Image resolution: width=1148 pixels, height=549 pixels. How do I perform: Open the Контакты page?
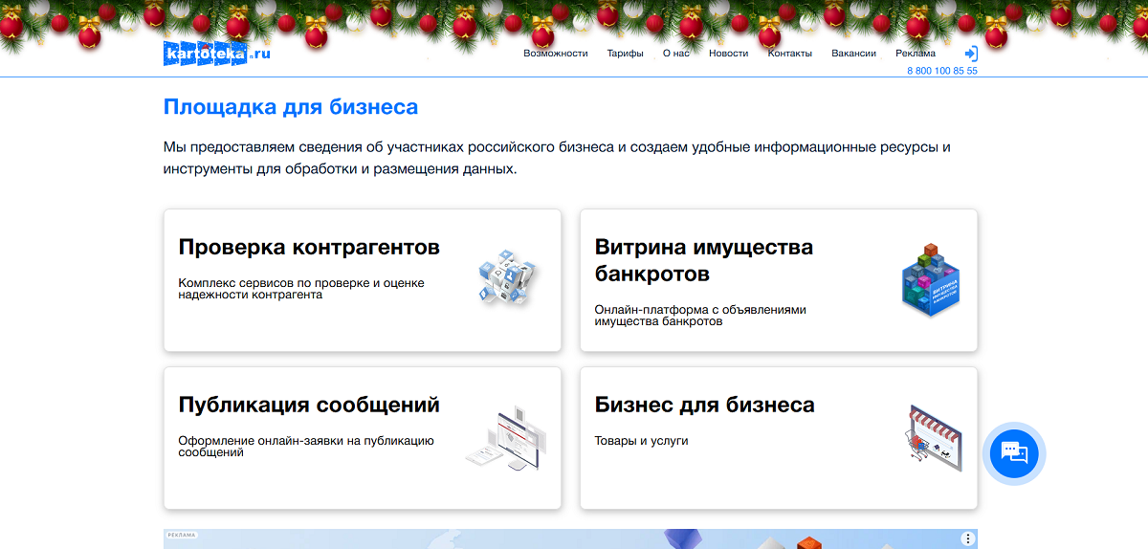tap(789, 54)
